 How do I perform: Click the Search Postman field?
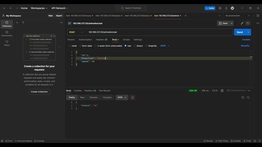(131, 8)
